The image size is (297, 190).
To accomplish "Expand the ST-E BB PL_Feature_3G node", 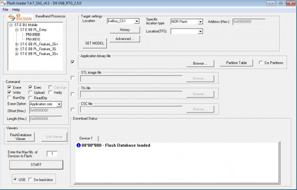I will [17, 49].
